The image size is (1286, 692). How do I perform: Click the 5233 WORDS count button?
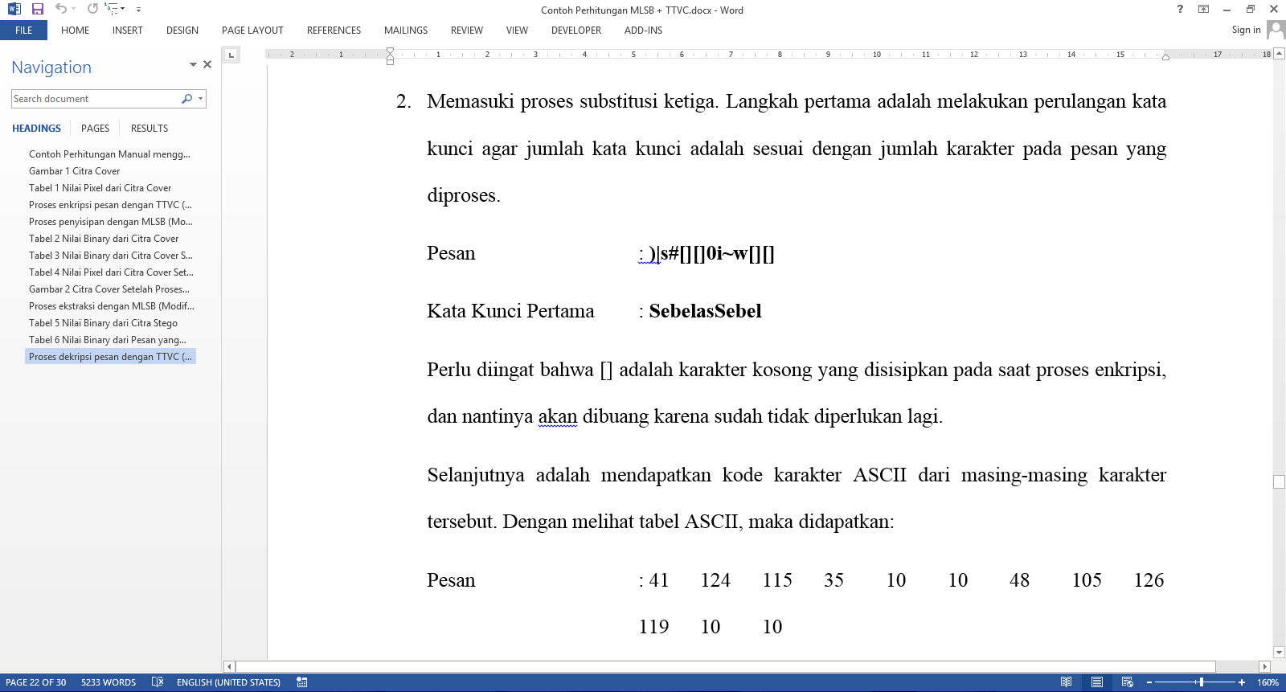click(109, 682)
